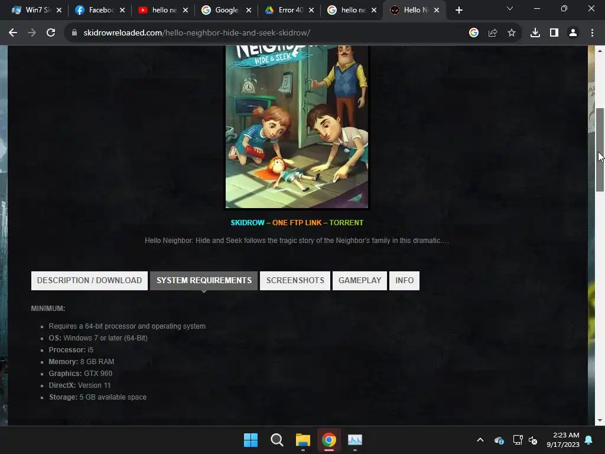605x454 pixels.
Task: Click 'Storage: 5 GB available space' line
Action: [x=97, y=397]
